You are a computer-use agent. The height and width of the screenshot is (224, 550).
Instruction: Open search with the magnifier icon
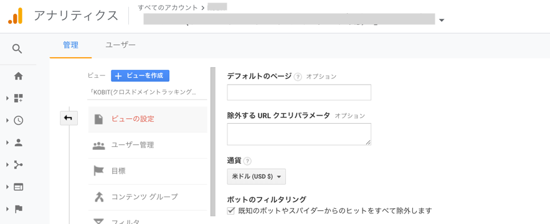coord(17,49)
